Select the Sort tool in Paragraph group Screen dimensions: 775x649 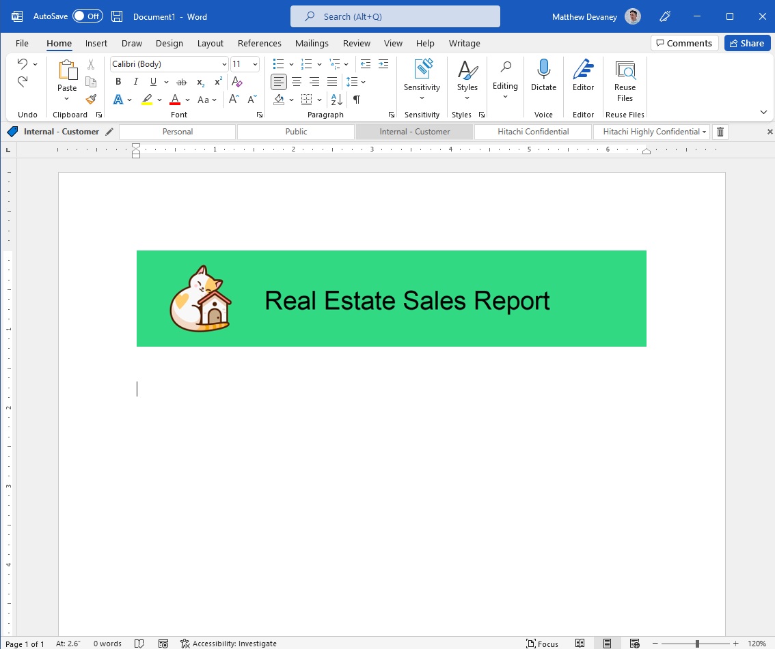coord(336,99)
